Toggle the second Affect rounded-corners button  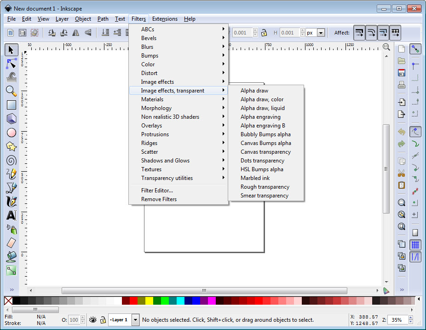(x=371, y=33)
